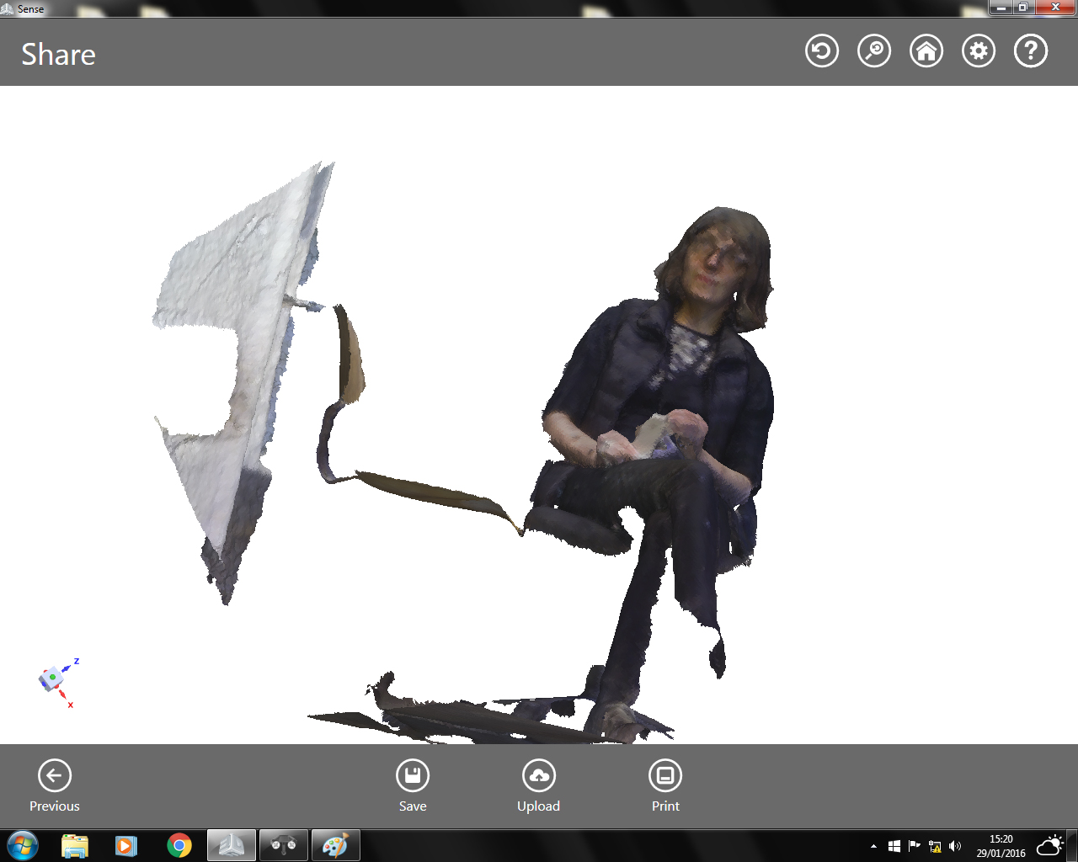Open the Paint taskbar icon
This screenshot has width=1078, height=862.
[335, 845]
